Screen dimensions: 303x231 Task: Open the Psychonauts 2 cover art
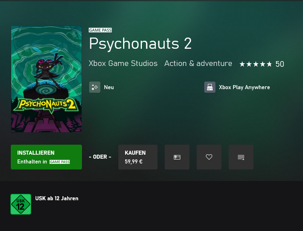(46, 79)
